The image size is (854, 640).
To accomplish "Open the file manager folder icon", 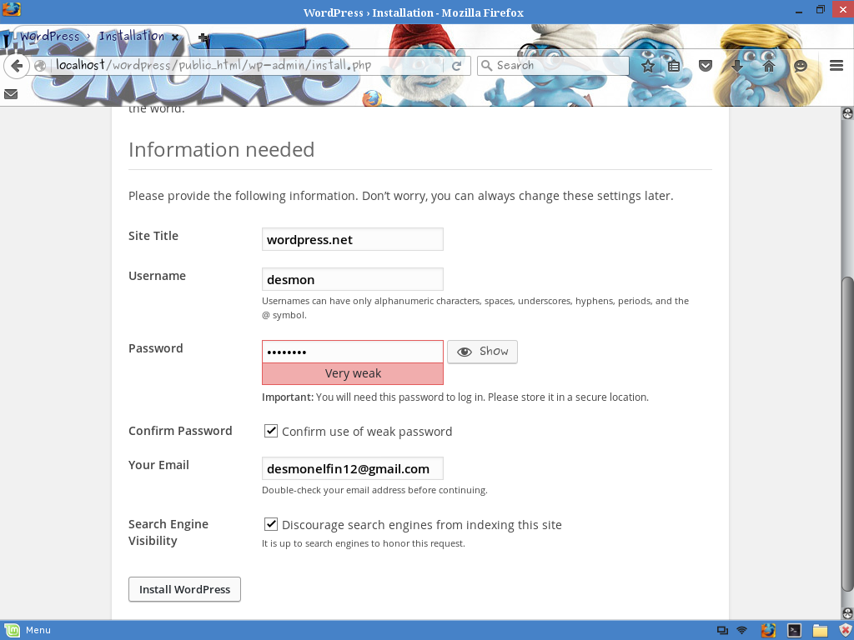I will click(x=821, y=630).
